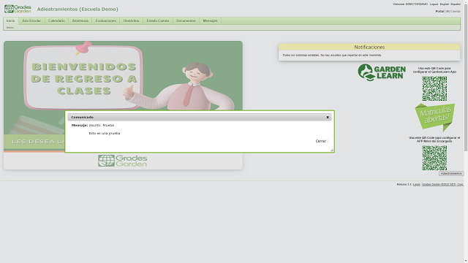Open the Inicio tab

point(10,21)
